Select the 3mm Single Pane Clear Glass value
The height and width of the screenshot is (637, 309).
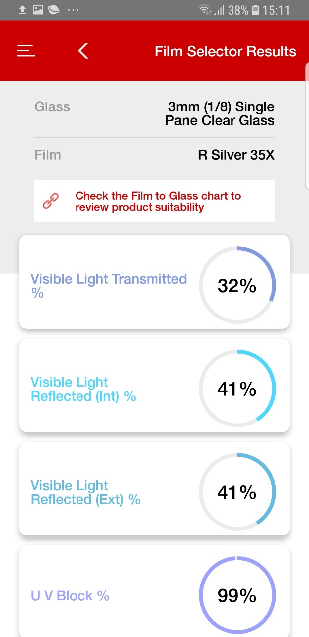tap(220, 113)
